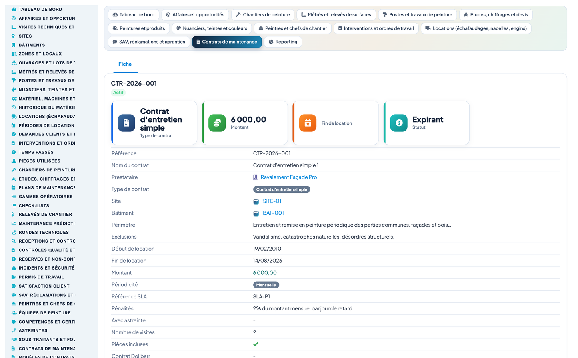
Task: Click the Bâtiments building icon in sidebar
Action: (14, 45)
